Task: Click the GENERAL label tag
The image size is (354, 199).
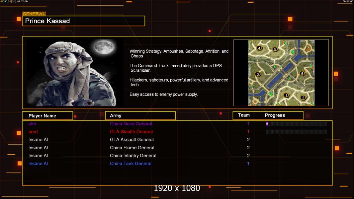Action: (x=34, y=14)
